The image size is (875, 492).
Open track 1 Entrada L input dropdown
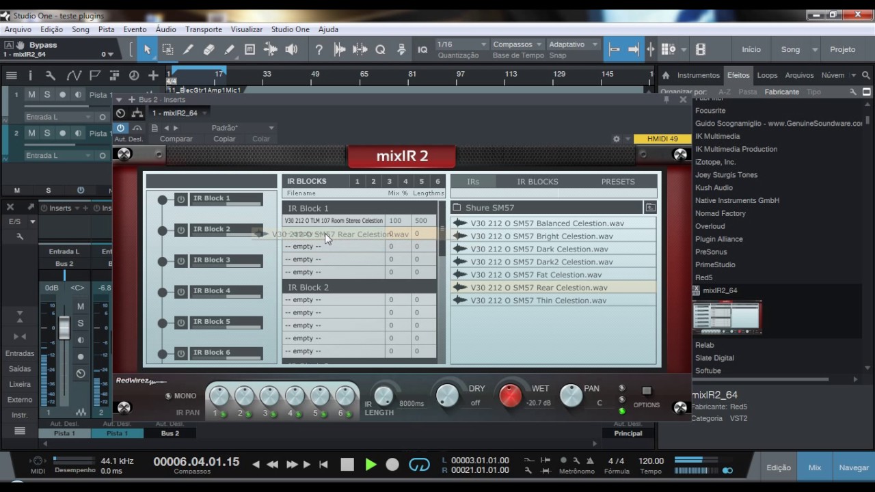click(x=57, y=117)
